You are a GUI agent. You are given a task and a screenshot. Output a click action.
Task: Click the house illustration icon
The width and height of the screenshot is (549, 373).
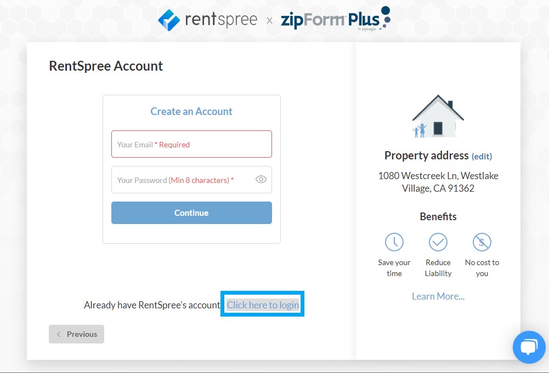point(438,117)
